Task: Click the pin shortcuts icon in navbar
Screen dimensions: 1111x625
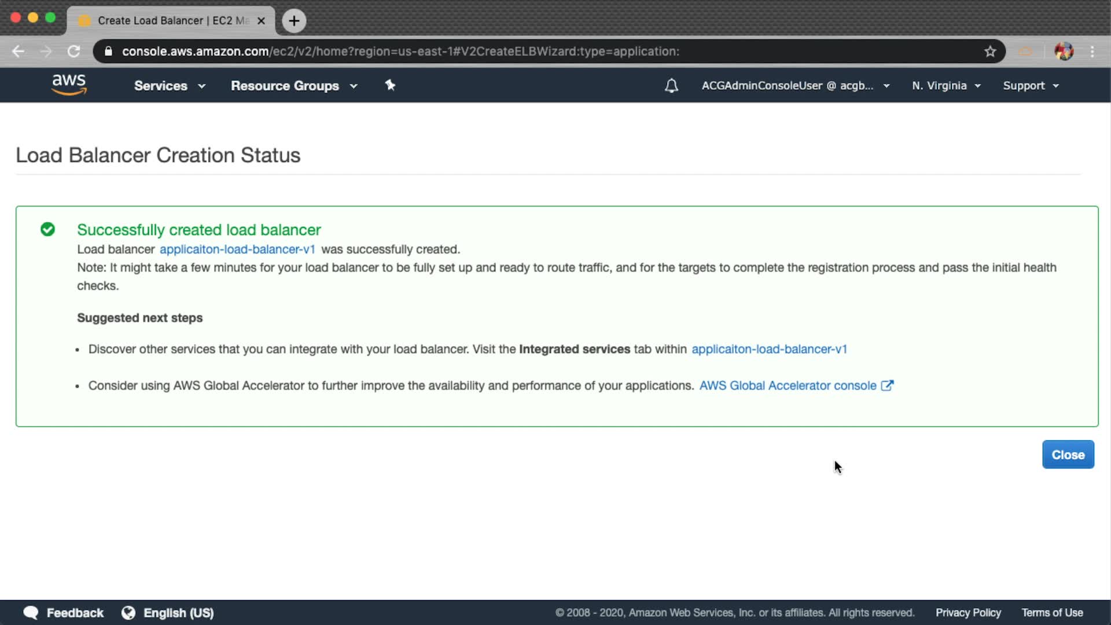Action: click(x=390, y=85)
